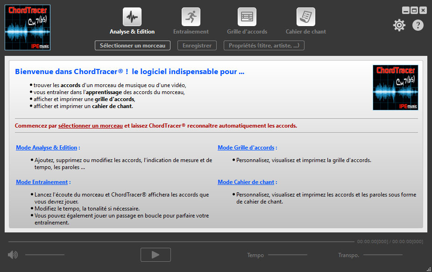Click the volume slider track
This screenshot has height=272, width=432.
(x=45, y=255)
